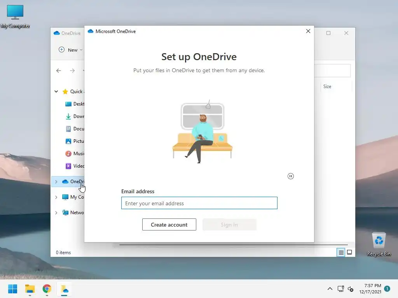Viewport: 398px width, 298px height.
Task: Go back using the back arrow in File Explorer
Action: click(x=59, y=71)
